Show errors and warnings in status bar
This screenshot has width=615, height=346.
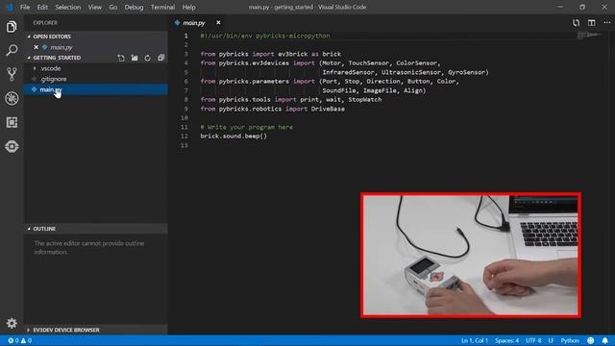coord(19,340)
